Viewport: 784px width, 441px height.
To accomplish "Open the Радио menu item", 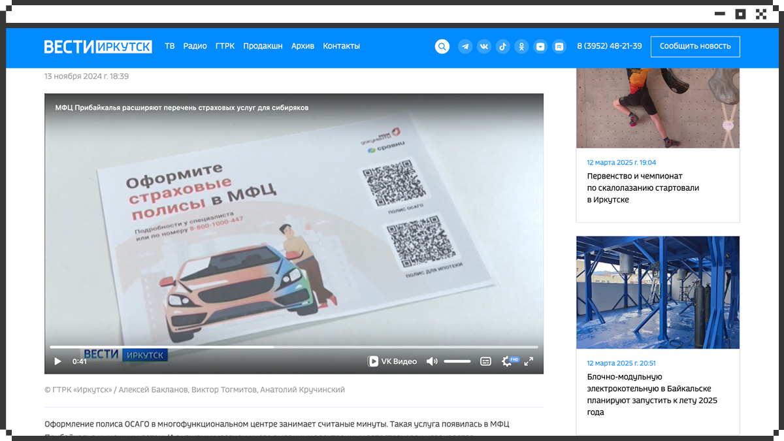I will click(195, 46).
